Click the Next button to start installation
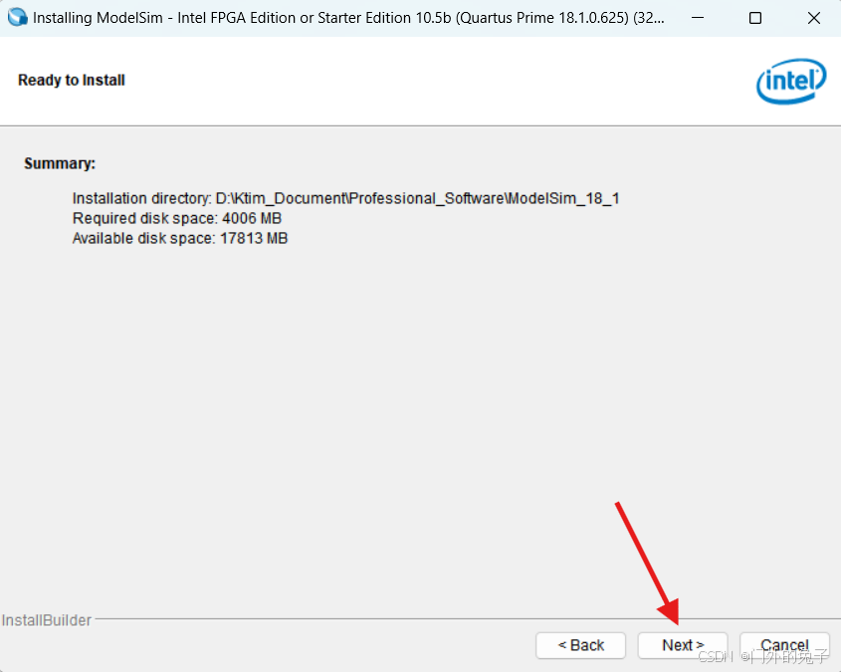Image resolution: width=841 pixels, height=672 pixels. [x=682, y=645]
